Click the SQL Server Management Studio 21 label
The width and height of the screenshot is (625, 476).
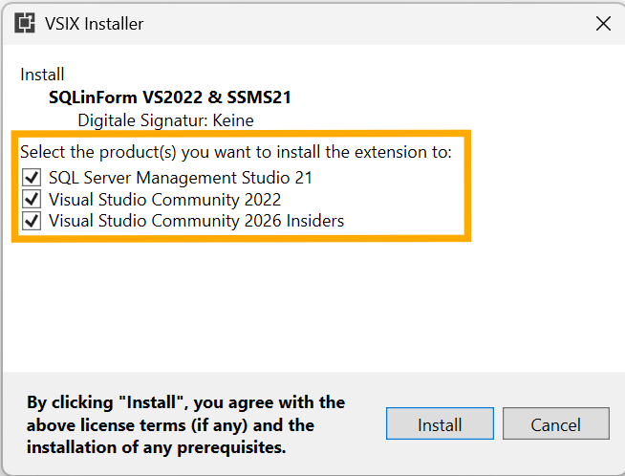(181, 178)
